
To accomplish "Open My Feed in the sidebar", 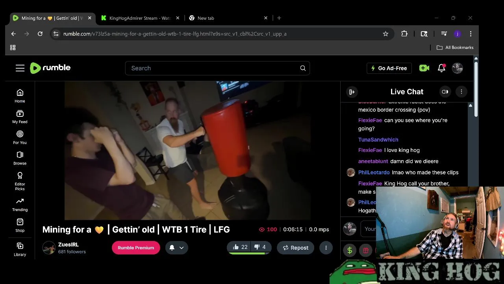I will tap(20, 117).
